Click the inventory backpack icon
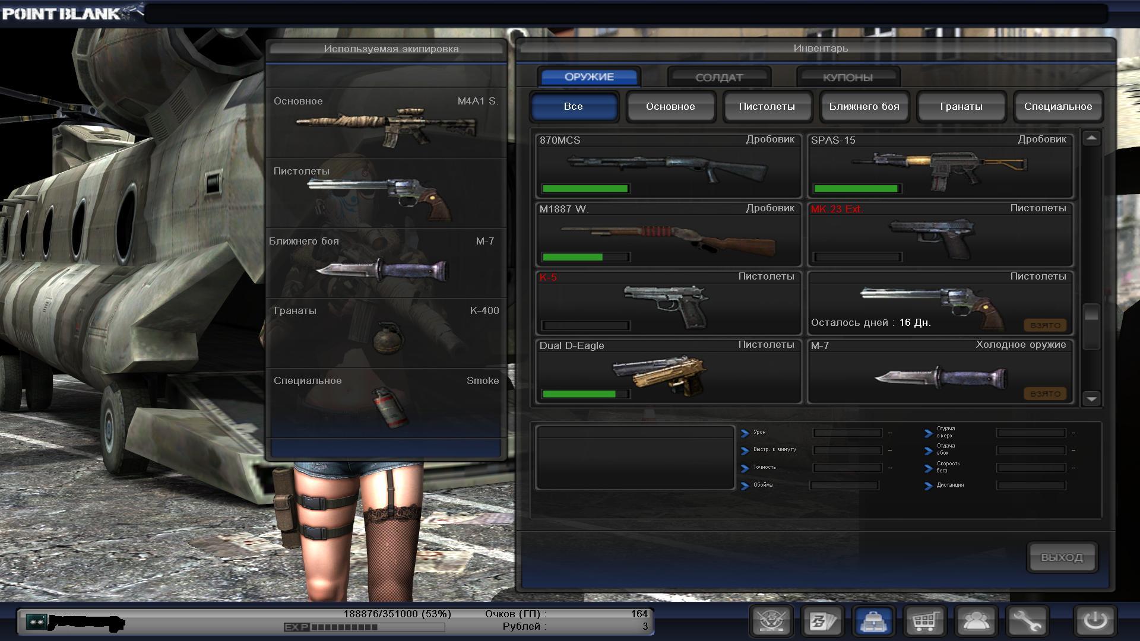 (x=873, y=621)
